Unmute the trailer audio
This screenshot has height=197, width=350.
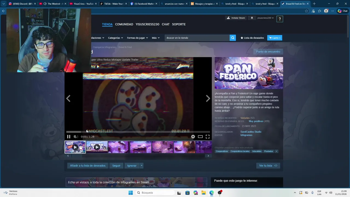click(75, 137)
